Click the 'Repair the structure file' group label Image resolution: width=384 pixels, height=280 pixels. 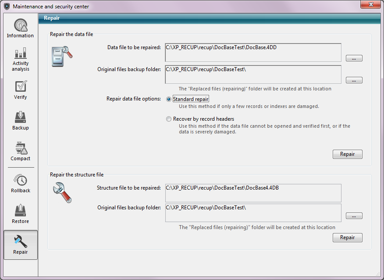click(77, 175)
